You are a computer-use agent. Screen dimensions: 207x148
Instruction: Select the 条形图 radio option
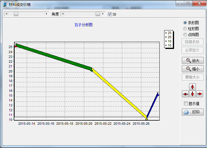(x=185, y=23)
